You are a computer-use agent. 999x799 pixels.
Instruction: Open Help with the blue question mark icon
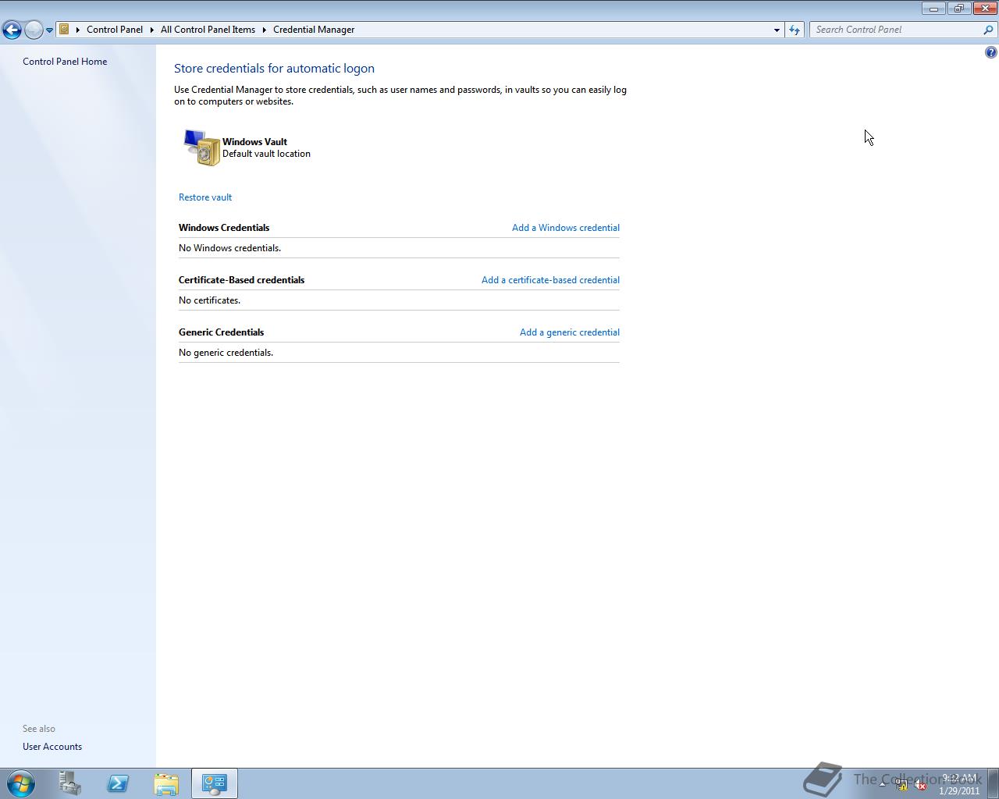tap(990, 52)
